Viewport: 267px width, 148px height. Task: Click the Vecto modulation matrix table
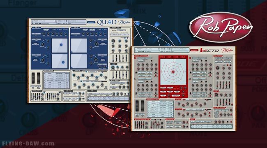pyautogui.click(x=160, y=109)
